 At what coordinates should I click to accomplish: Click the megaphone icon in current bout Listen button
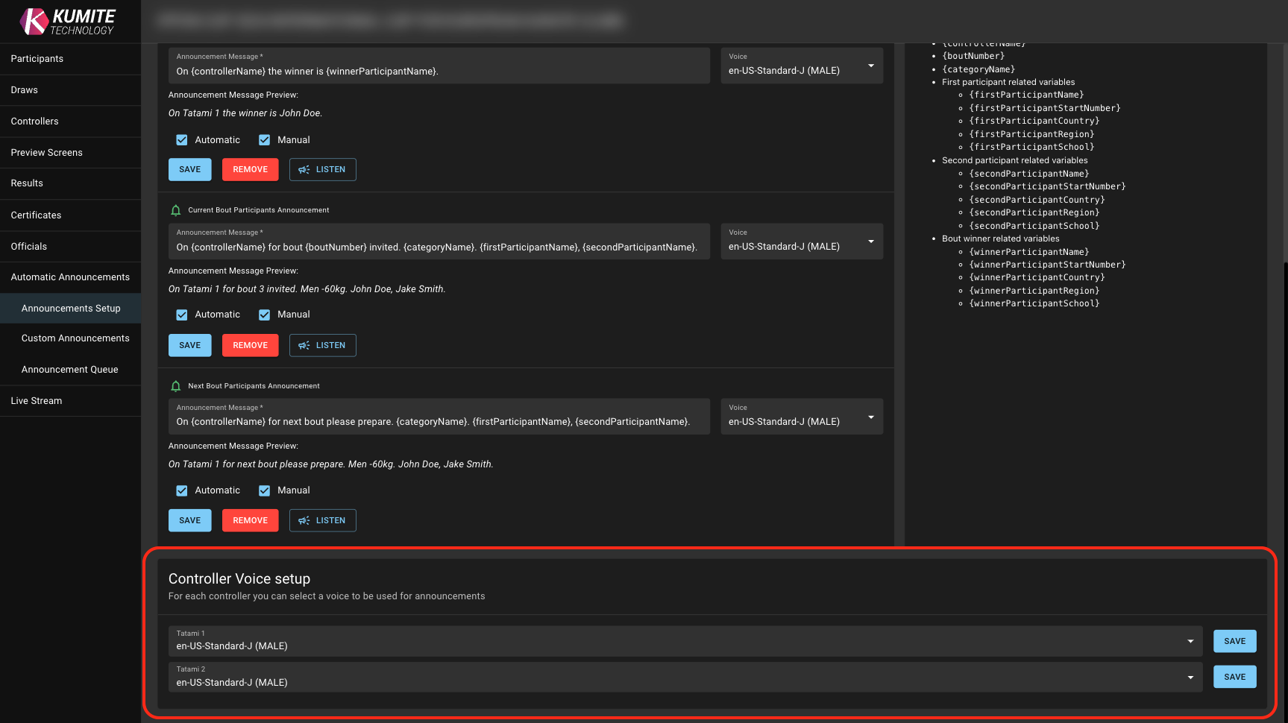pos(304,346)
